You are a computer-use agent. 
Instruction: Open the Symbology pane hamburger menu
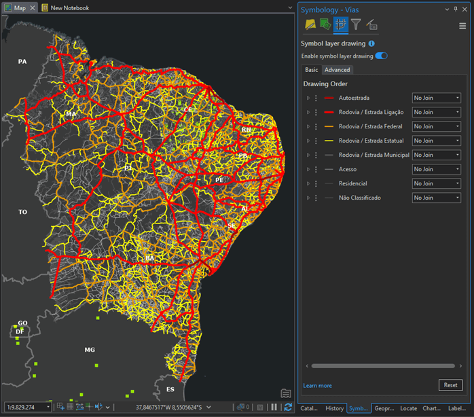click(x=462, y=26)
